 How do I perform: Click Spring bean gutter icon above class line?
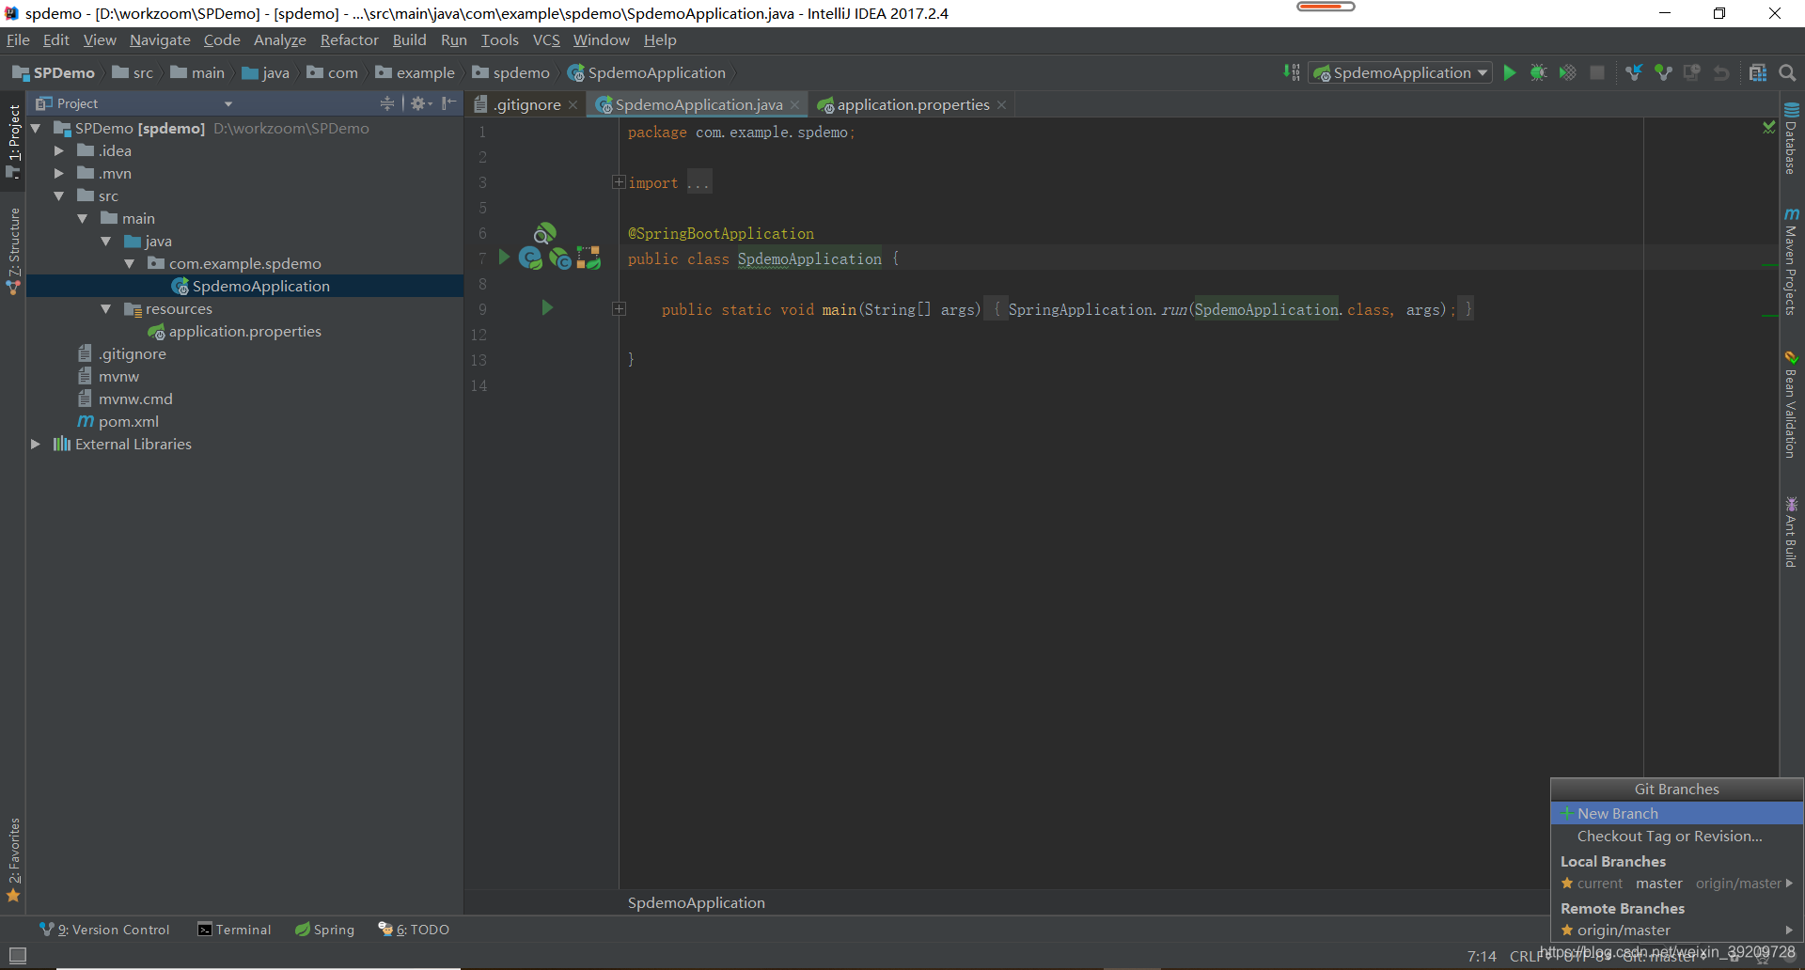coord(544,232)
